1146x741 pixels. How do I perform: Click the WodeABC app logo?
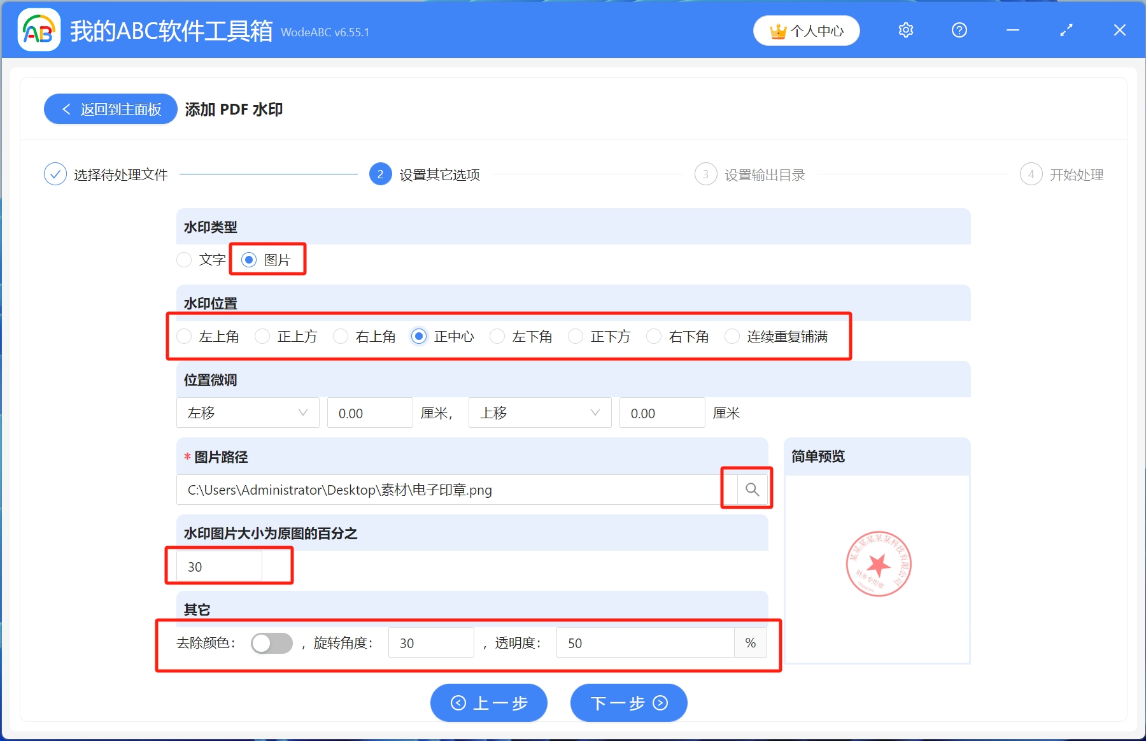[38, 29]
